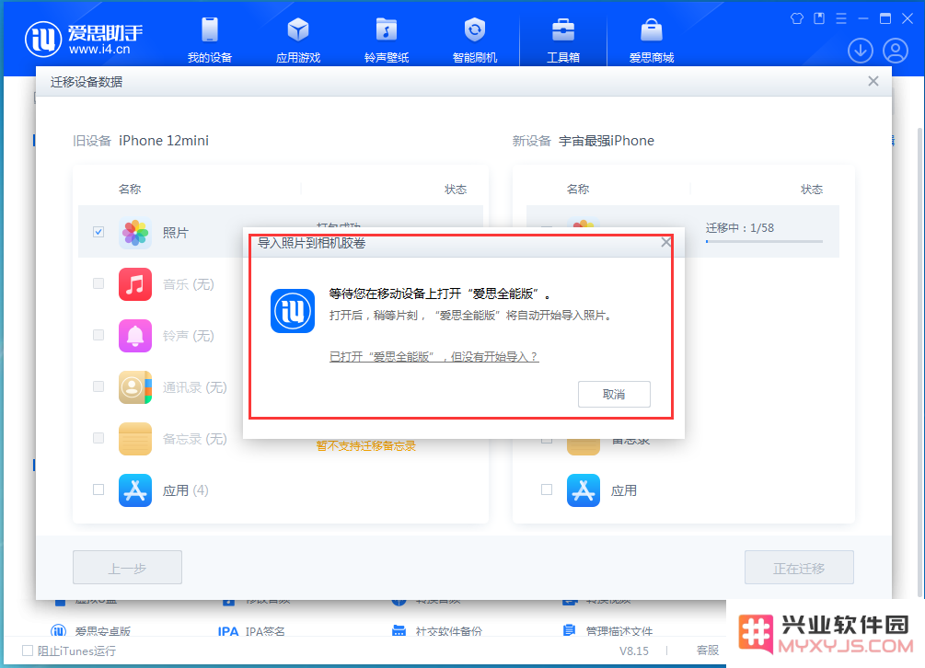Click the 取消 button

pos(614,394)
